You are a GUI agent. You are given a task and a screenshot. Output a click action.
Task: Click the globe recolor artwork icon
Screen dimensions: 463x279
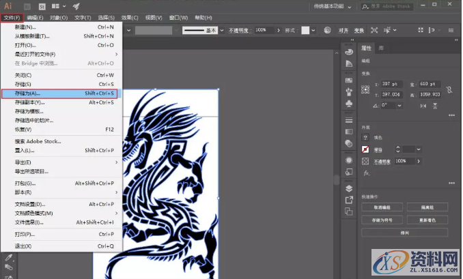pyautogui.click(x=327, y=31)
